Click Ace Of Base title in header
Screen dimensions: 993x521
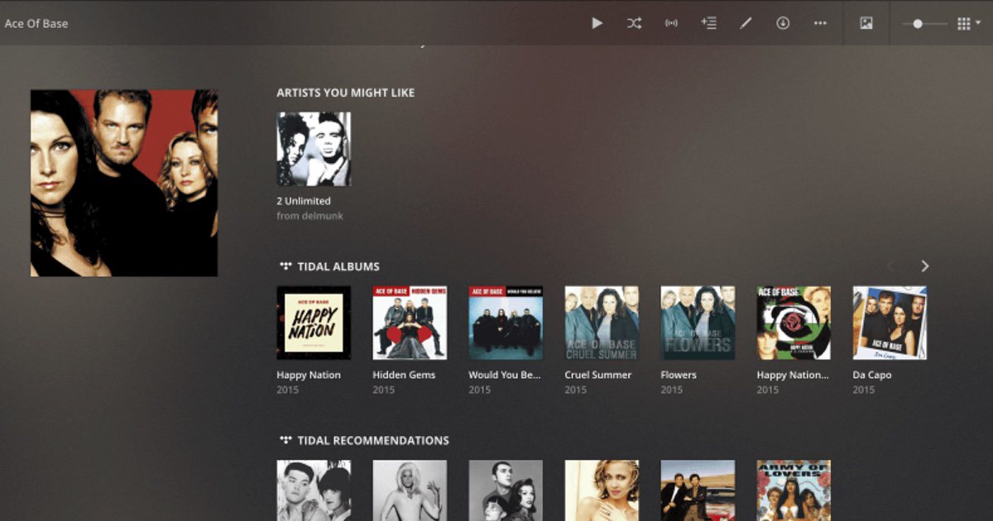36,23
